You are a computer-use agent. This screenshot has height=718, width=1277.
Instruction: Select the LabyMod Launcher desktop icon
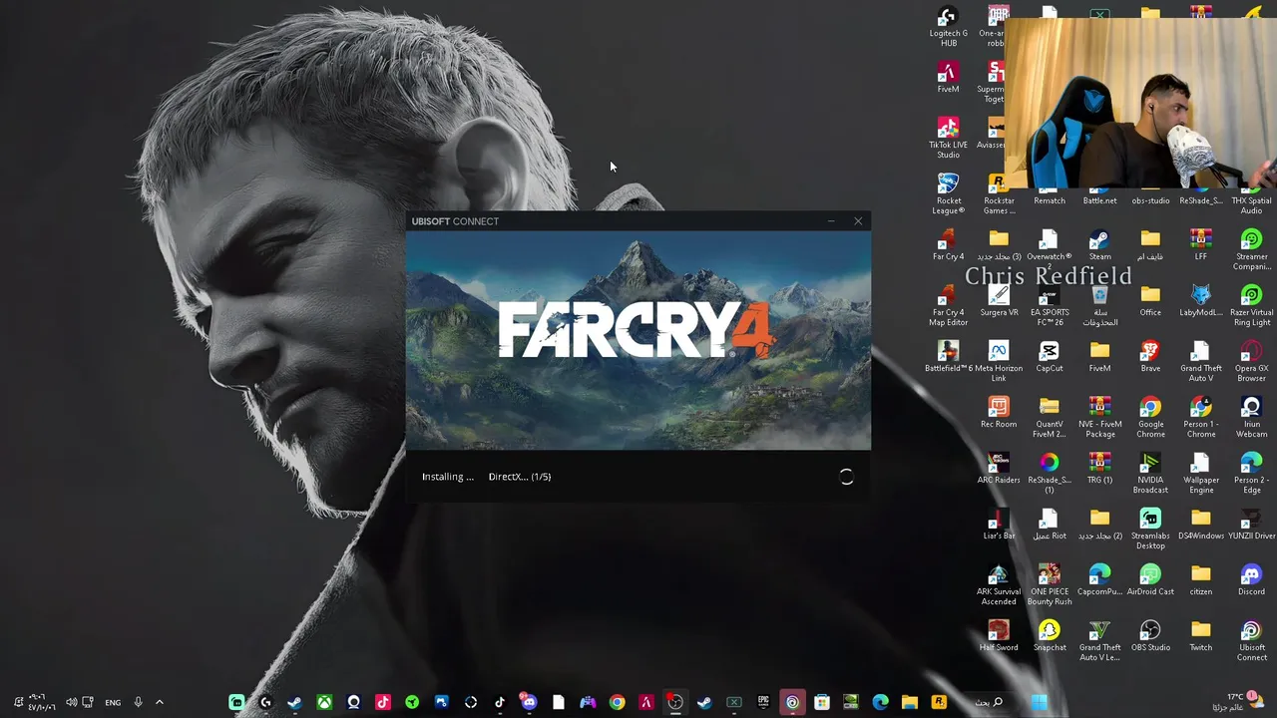1201,301
